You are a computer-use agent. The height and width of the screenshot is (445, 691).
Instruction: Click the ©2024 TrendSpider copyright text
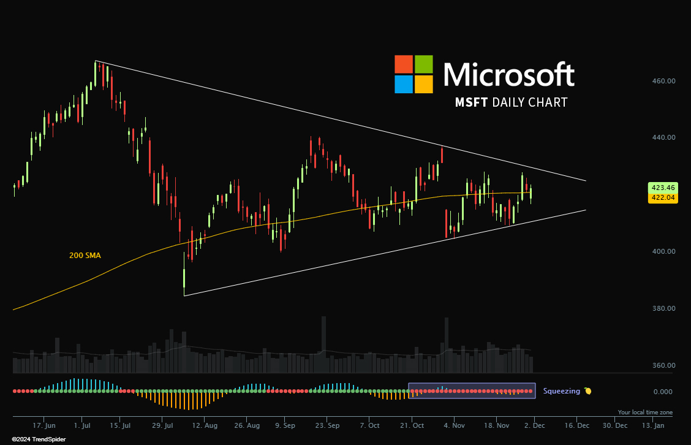coord(39,439)
